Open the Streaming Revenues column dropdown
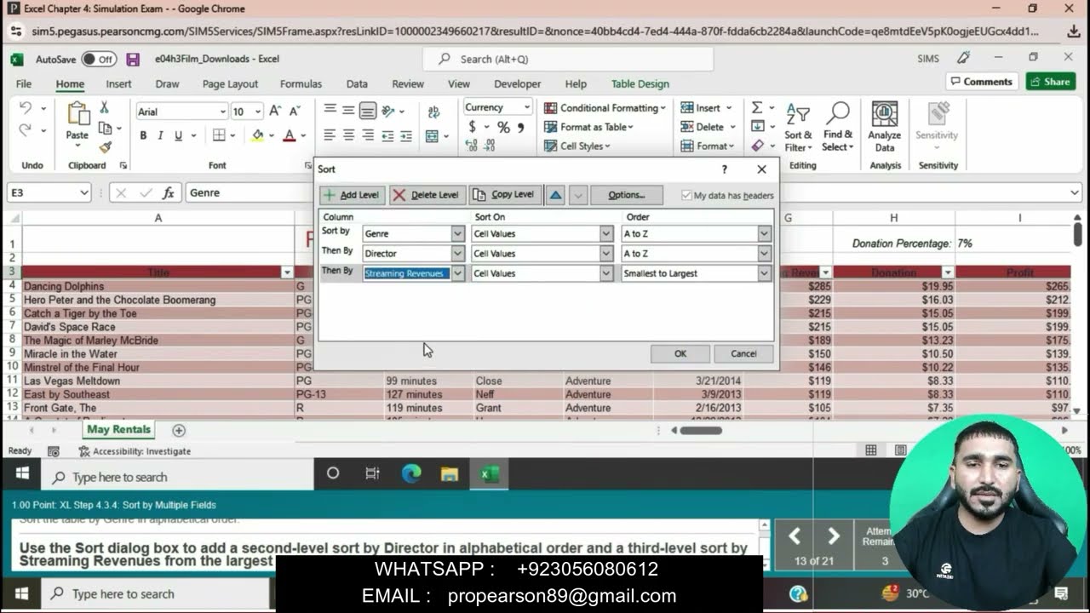1090x613 pixels. (x=457, y=273)
